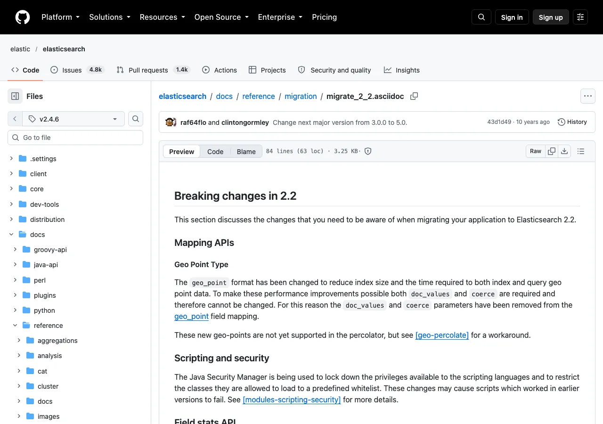Go back with the left arrow button
603x424 pixels.
coord(15,119)
